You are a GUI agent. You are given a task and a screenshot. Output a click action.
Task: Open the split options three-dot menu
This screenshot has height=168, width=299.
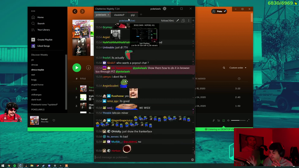coord(189,21)
